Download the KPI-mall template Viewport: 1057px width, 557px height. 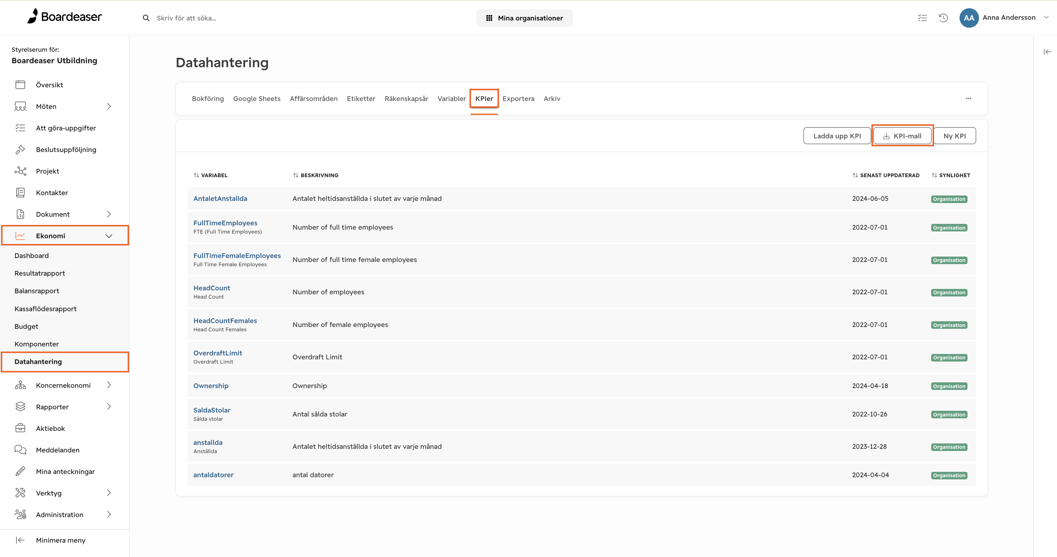[902, 136]
